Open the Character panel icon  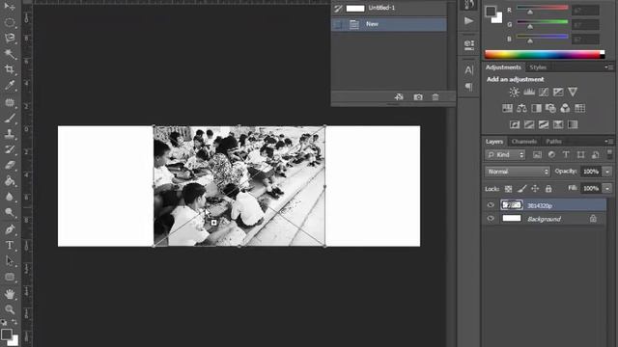click(468, 70)
